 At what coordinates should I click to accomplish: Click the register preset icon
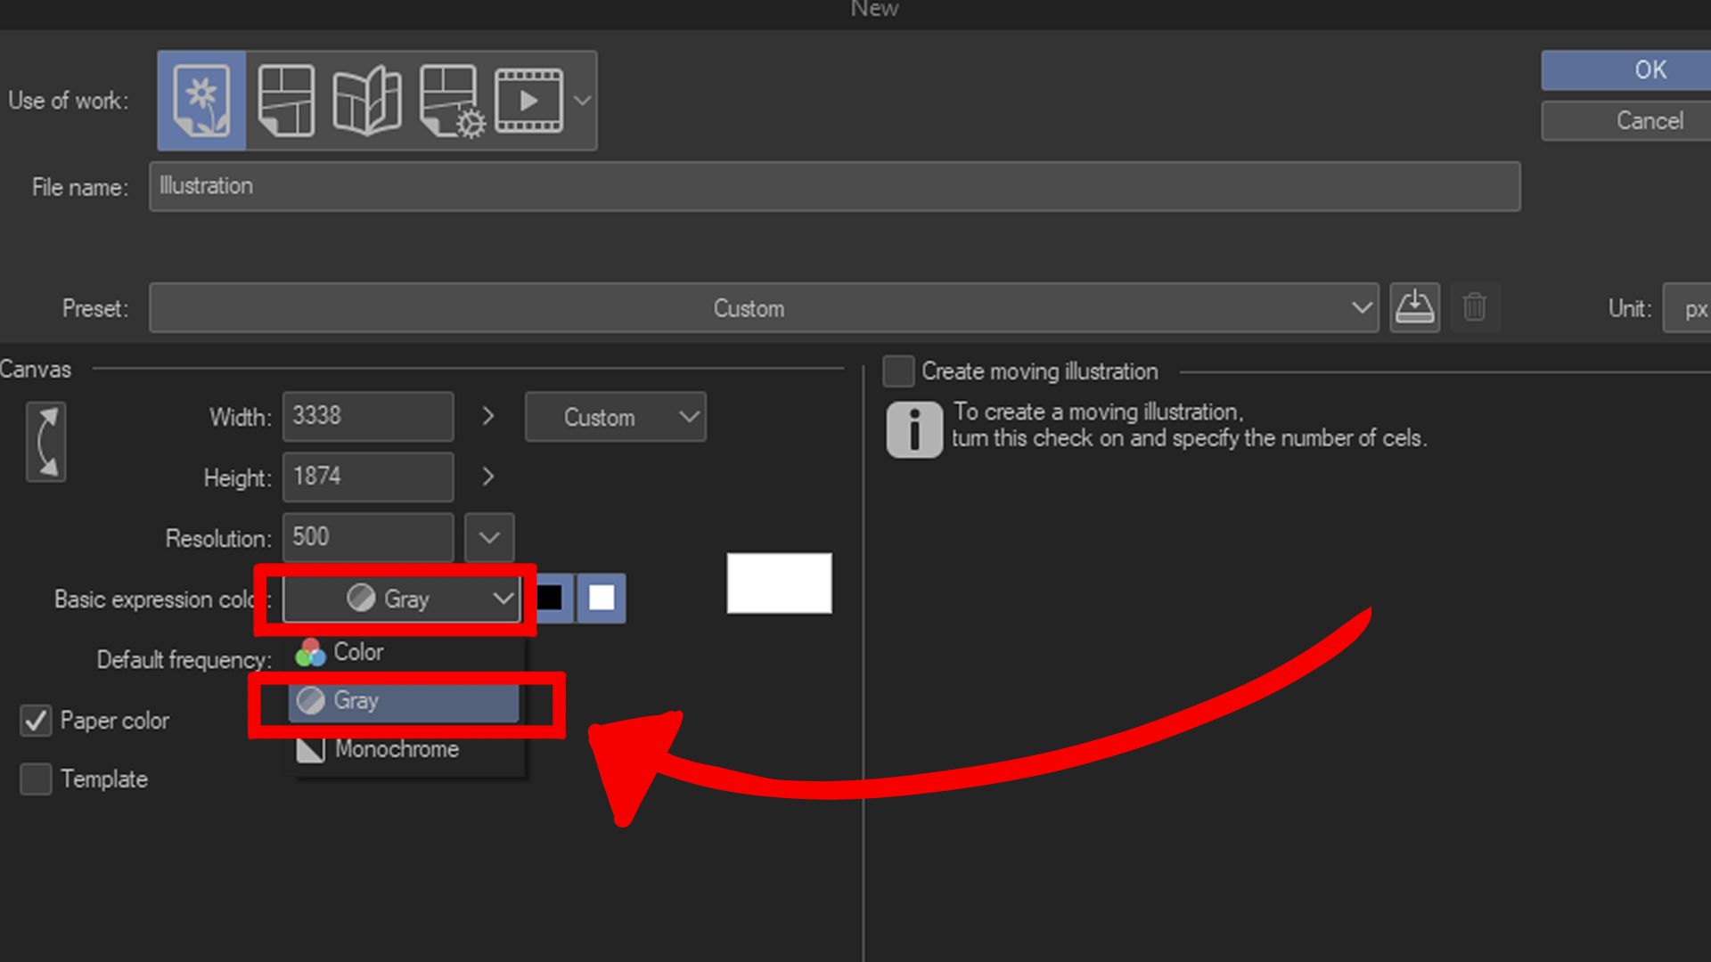click(x=1414, y=308)
